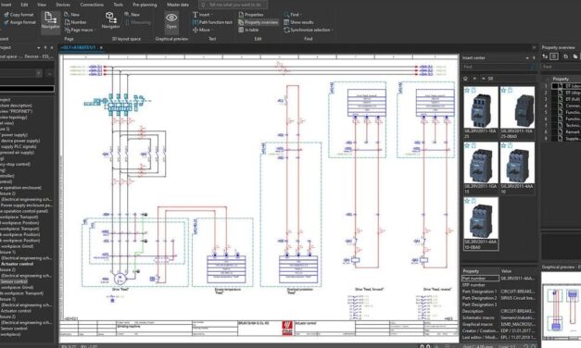
Task: Favorite the 25-0BA0 breaker with its star
Action: click(503, 91)
